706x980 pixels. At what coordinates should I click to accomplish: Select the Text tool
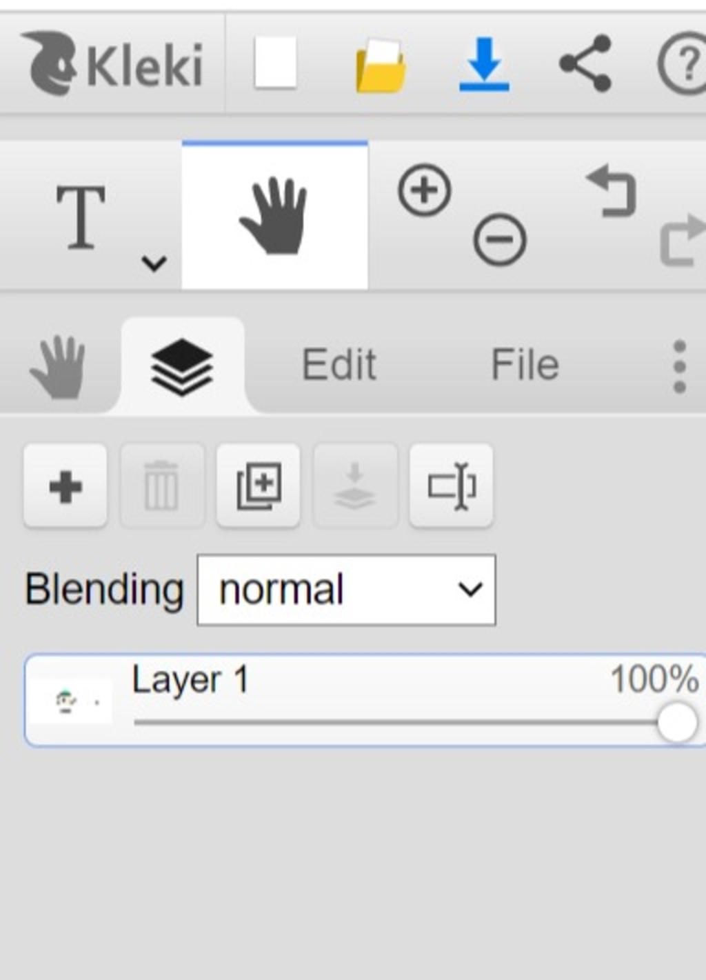point(81,217)
